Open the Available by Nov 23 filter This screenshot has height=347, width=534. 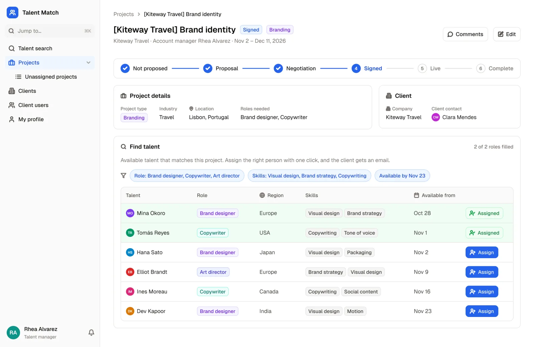click(402, 176)
